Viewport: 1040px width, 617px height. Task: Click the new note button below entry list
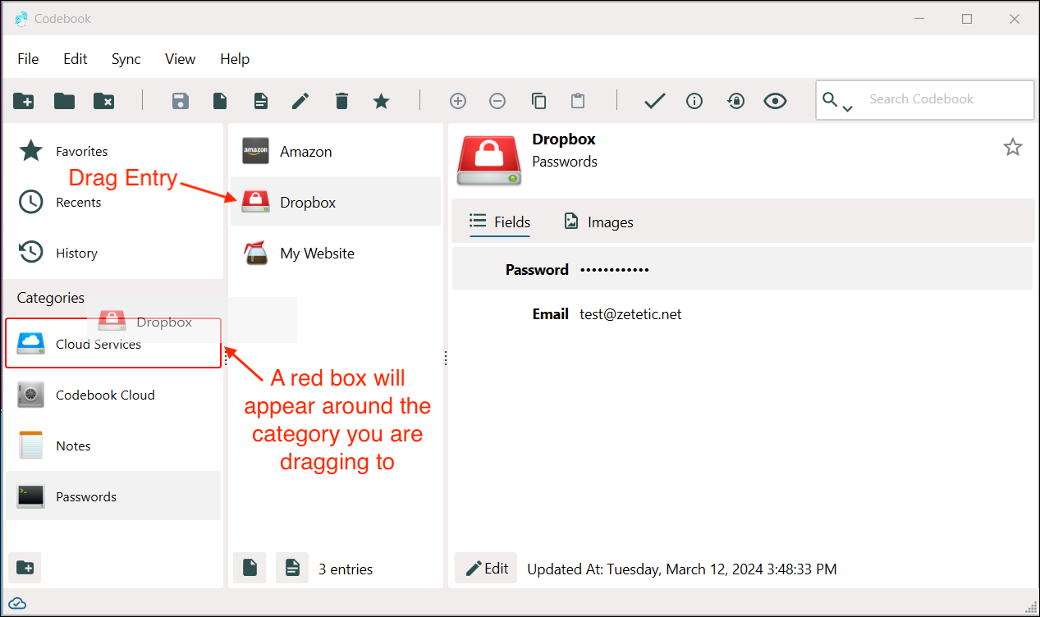click(x=292, y=568)
